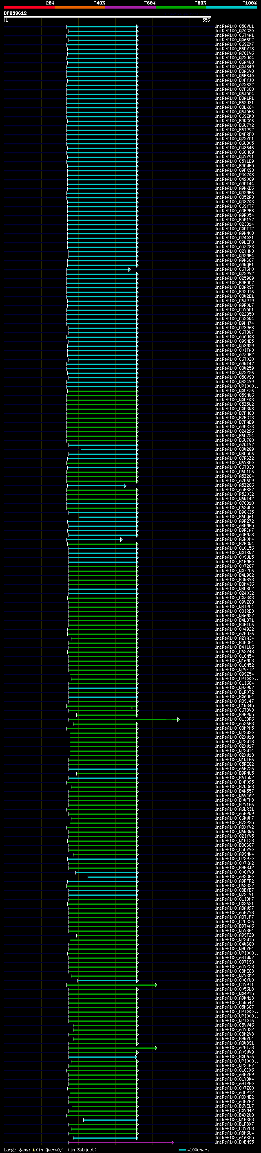Image resolution: width=261 pixels, height=1153 pixels.
Task: Select hit label UniRef100_B6SU31
Action: [234, 103]
